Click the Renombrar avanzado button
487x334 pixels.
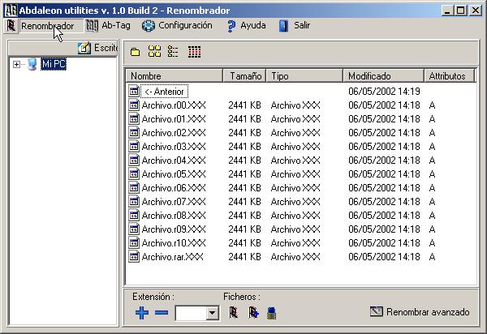click(x=420, y=311)
